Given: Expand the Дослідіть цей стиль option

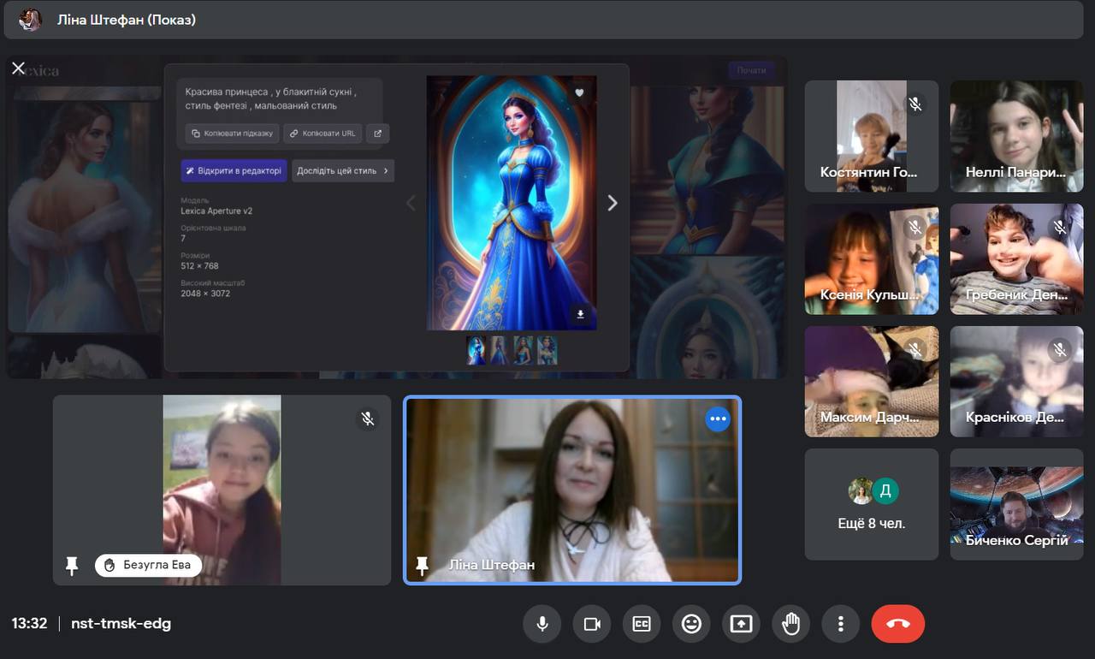Looking at the screenshot, I should (x=342, y=170).
